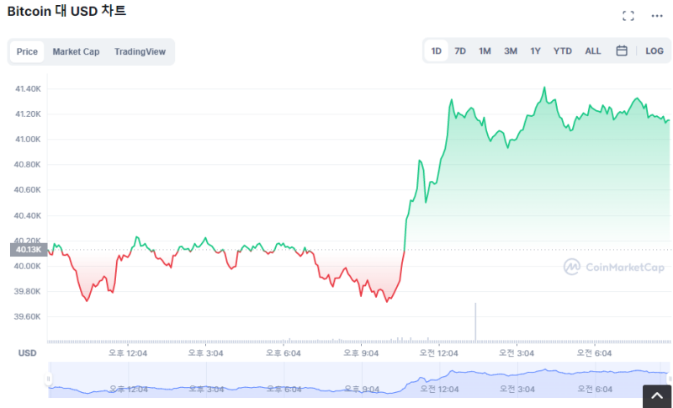The height and width of the screenshot is (408, 673).
Task: Select the 1D time range
Action: [x=436, y=50]
